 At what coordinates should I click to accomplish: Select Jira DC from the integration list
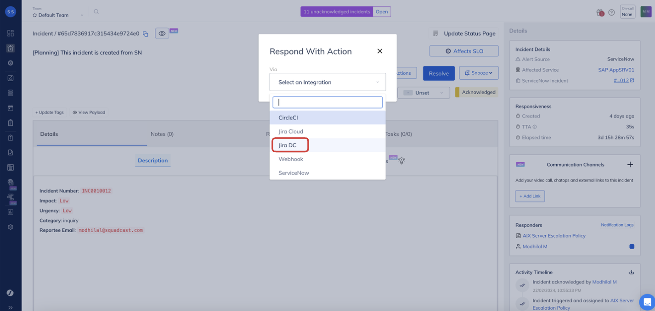pos(288,145)
